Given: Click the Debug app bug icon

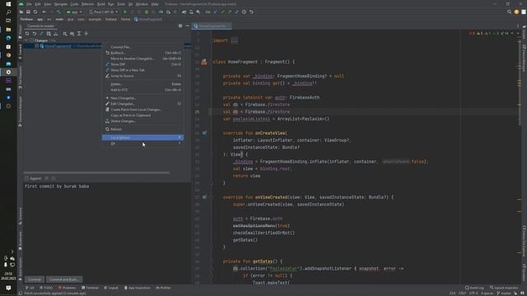Looking at the screenshot, I should pos(147,12).
